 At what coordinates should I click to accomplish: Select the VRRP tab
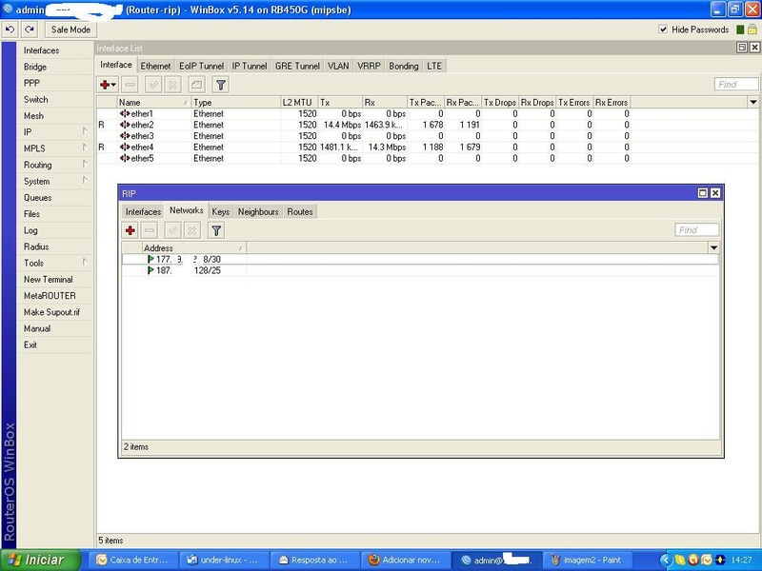click(x=369, y=66)
